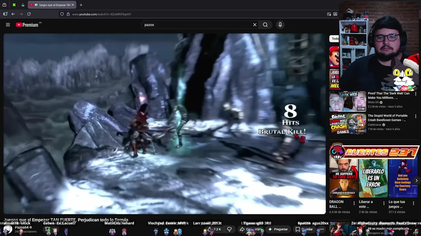Select the 'Juegos que al Empezar TAN' tab
421x236 pixels.
[x=52, y=5]
